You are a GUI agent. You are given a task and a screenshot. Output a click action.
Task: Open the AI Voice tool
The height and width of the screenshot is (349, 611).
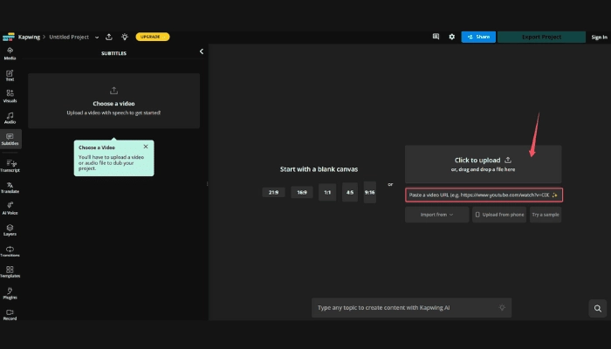[x=10, y=209]
